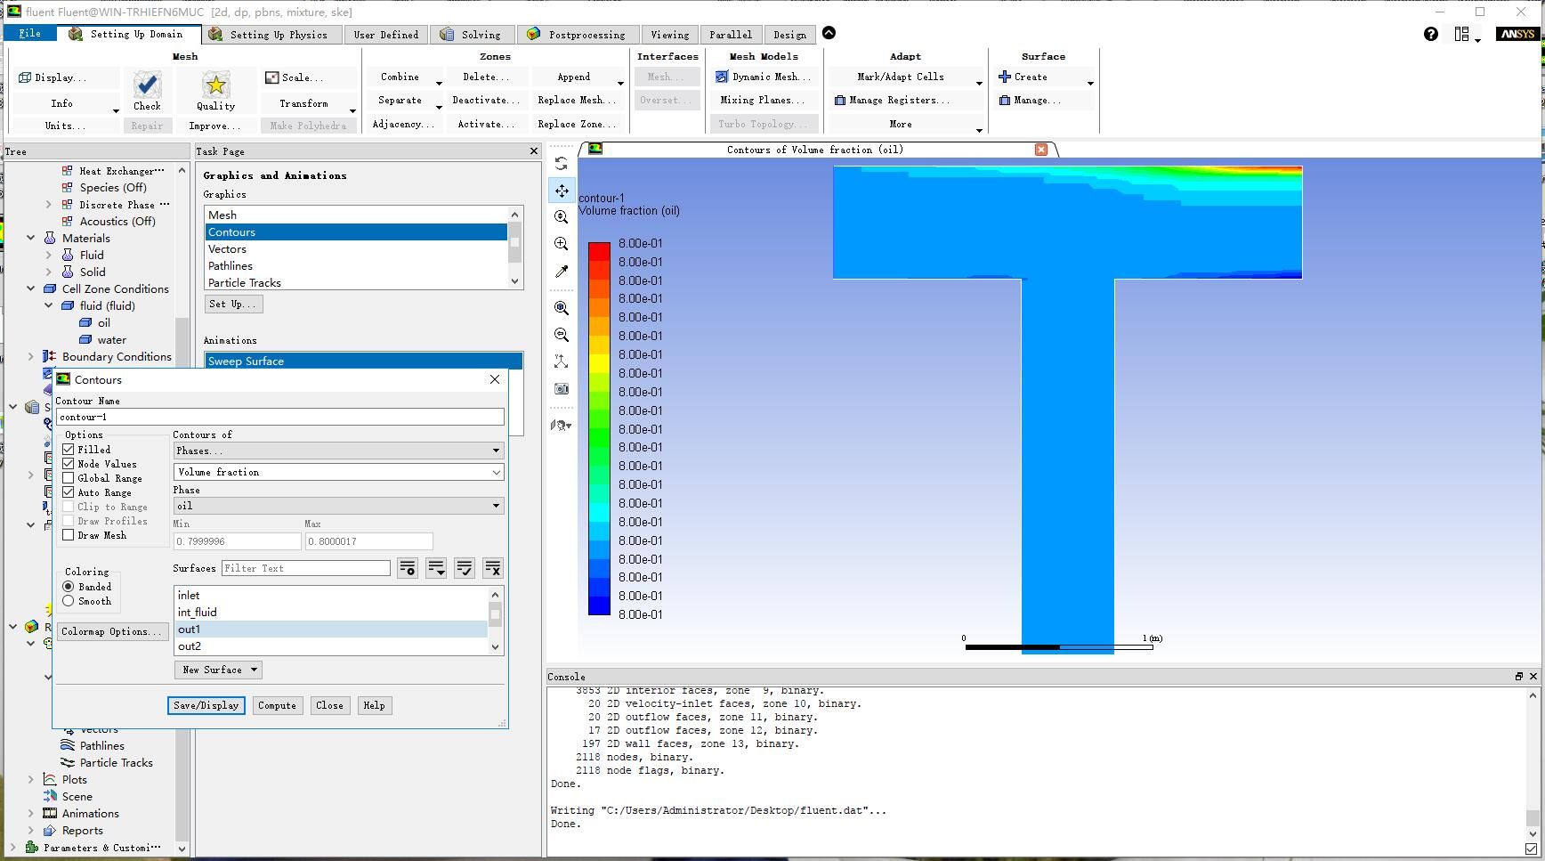This screenshot has width=1545, height=861.
Task: Expand the Plots tree node
Action: point(31,779)
